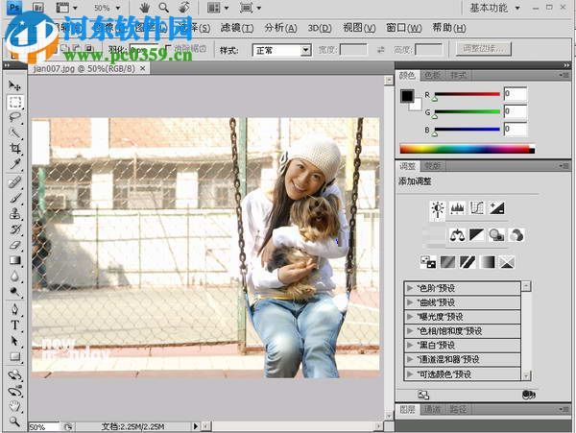Switch to the 通道 tab
The image size is (576, 433).
tap(432, 409)
